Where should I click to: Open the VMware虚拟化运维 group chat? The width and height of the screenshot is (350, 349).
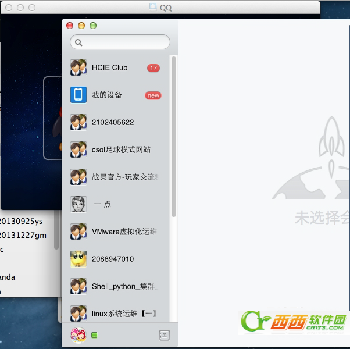click(116, 232)
